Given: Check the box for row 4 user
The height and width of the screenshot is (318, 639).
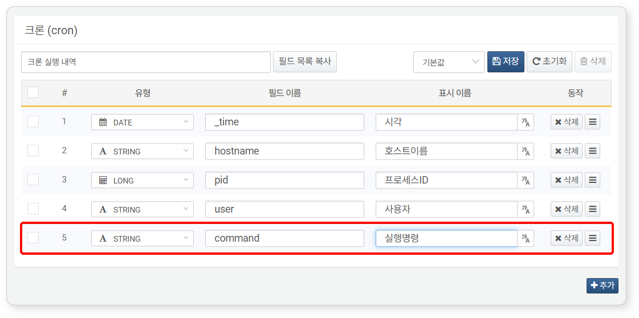Looking at the screenshot, I should click(33, 209).
